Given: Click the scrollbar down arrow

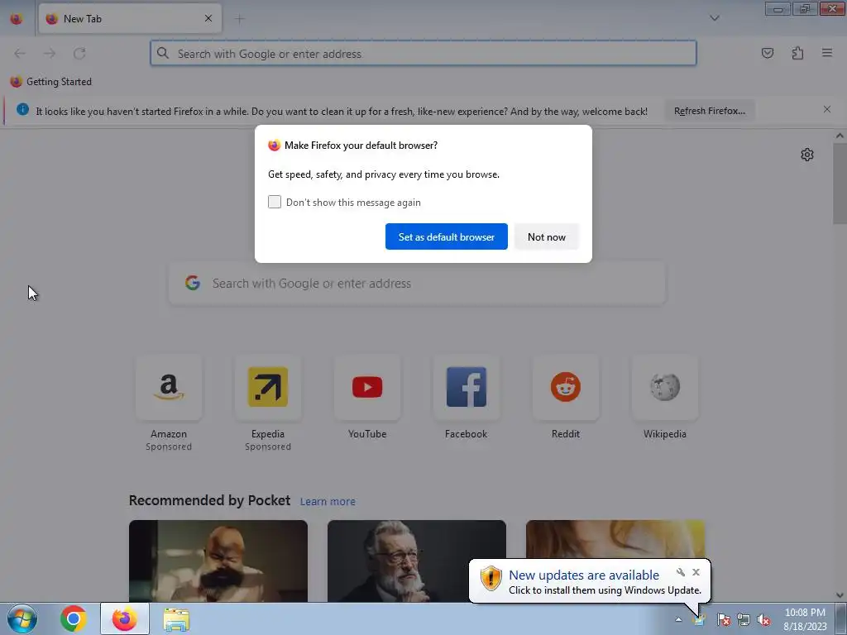Looking at the screenshot, I should tap(840, 595).
